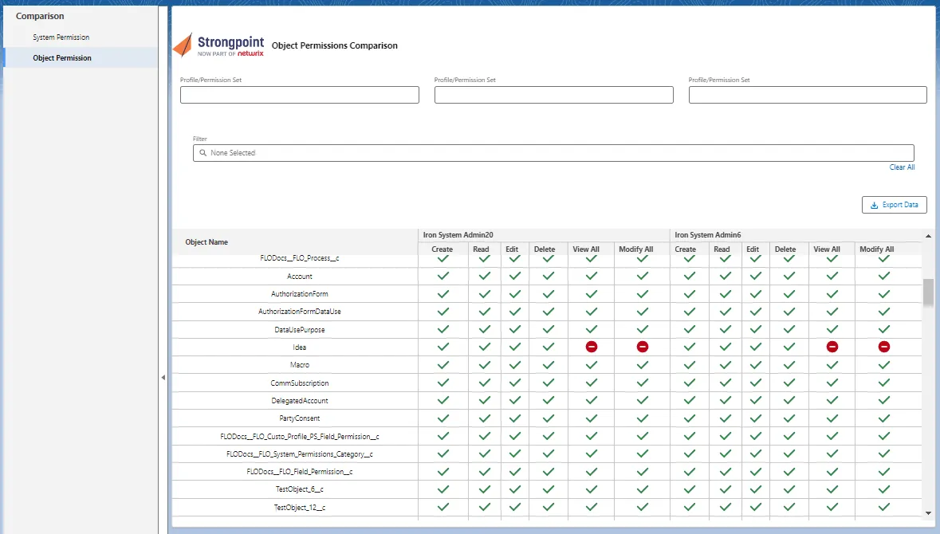The width and height of the screenshot is (940, 534).
Task: Click the table scroll up arrow
Action: coord(928,236)
